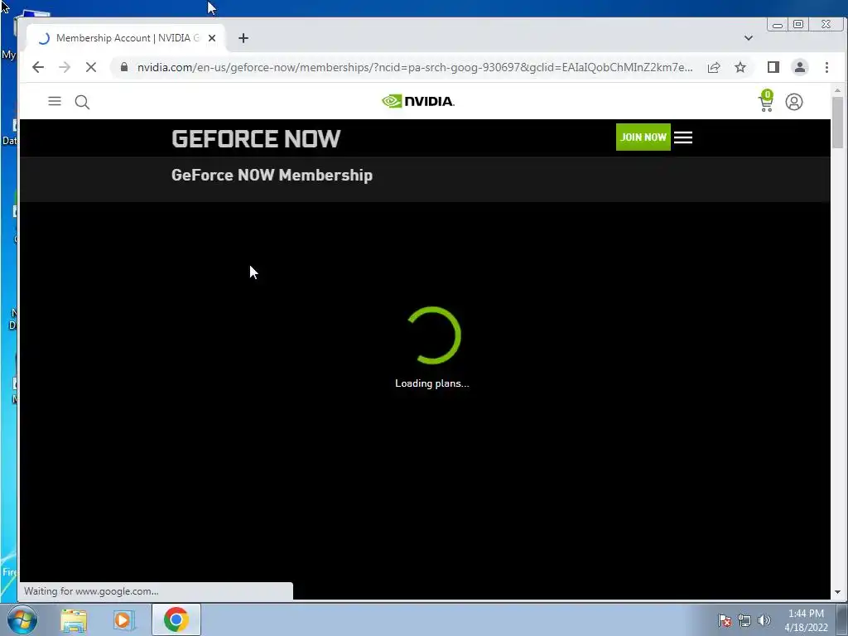Click the Waiting for www.google.com status text
The image size is (848, 636).
pos(91,591)
